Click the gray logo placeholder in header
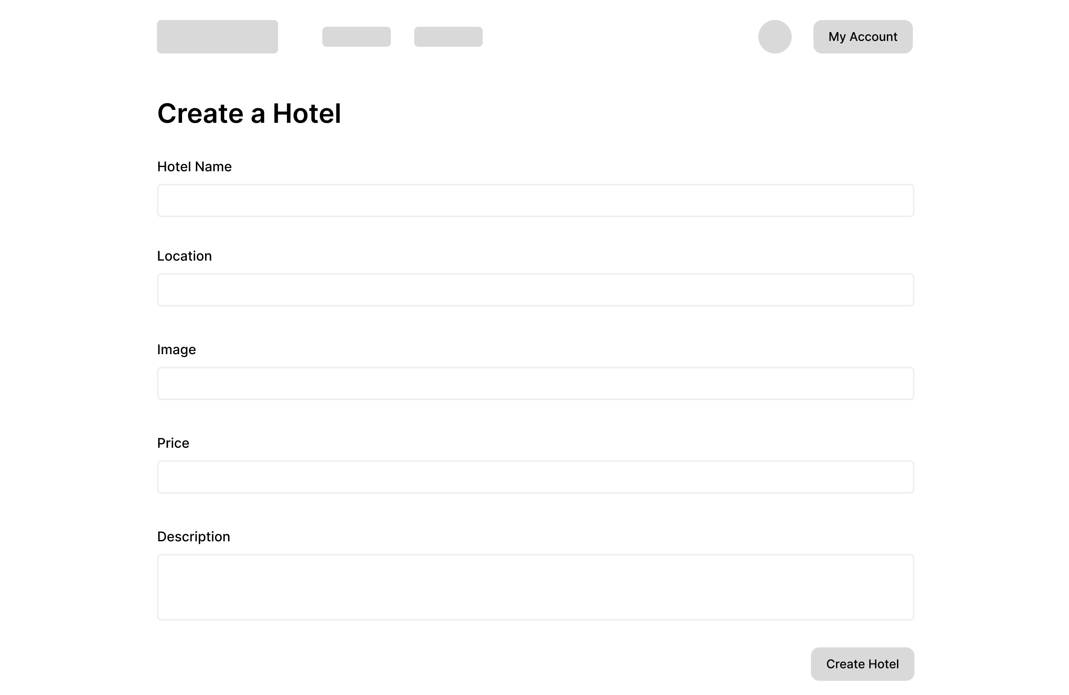Image resolution: width=1069 pixels, height=695 pixels. click(x=218, y=37)
